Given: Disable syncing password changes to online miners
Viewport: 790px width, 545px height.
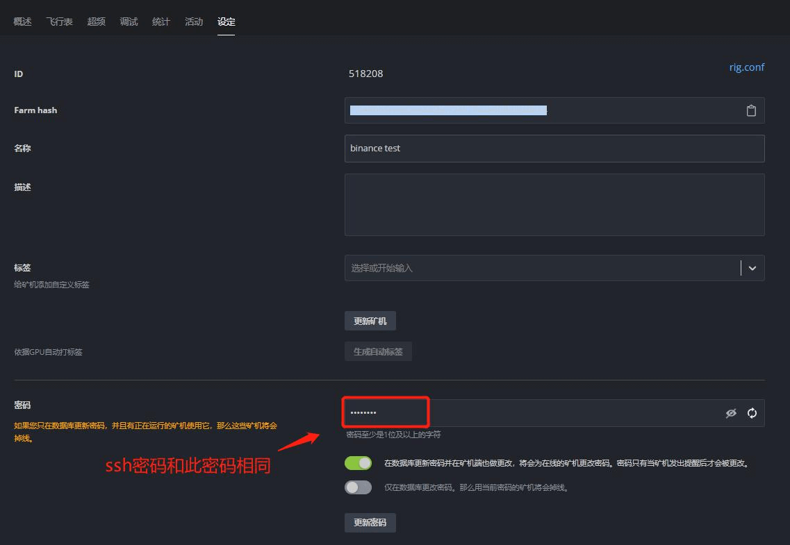Looking at the screenshot, I should [x=358, y=462].
